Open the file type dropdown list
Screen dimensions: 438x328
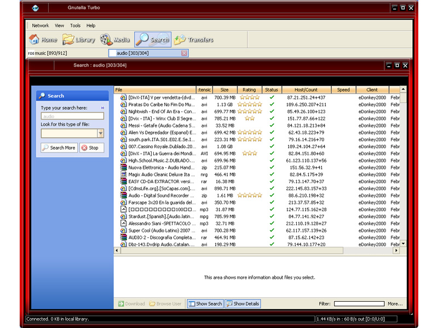(100, 133)
